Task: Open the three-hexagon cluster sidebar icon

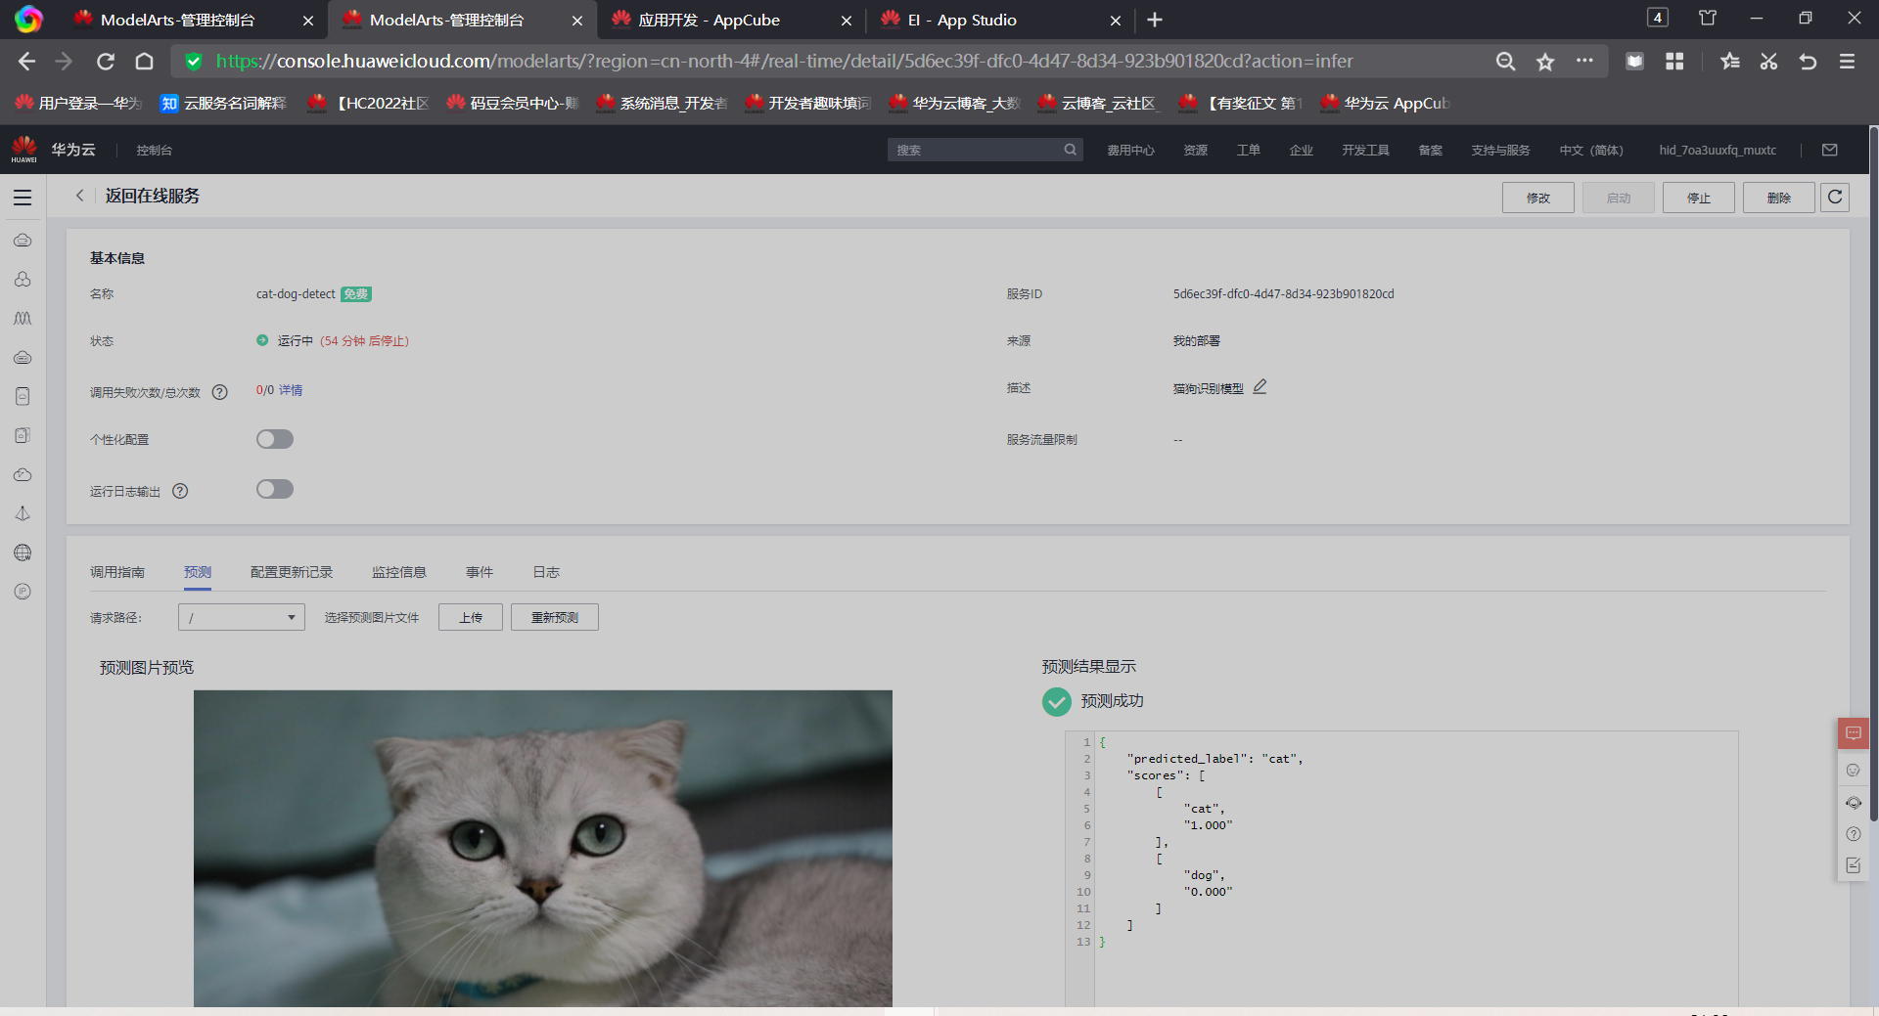Action: (23, 279)
